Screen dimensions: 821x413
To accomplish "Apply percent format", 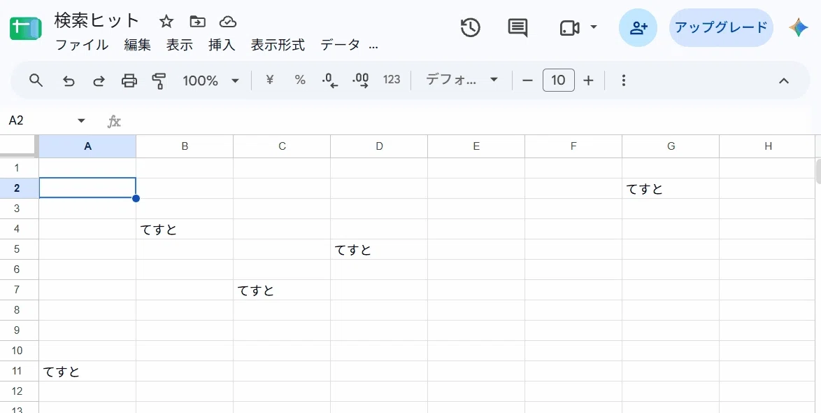I will tap(299, 80).
